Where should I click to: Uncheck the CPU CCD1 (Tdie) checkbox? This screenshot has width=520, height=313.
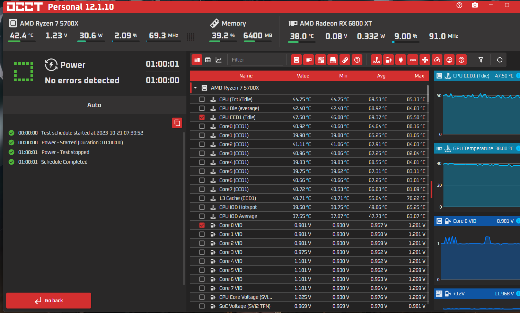click(x=202, y=117)
